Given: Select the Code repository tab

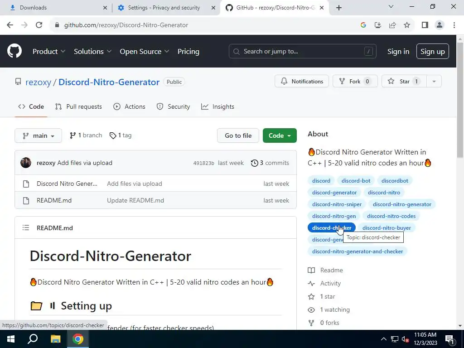Looking at the screenshot, I should tap(31, 106).
